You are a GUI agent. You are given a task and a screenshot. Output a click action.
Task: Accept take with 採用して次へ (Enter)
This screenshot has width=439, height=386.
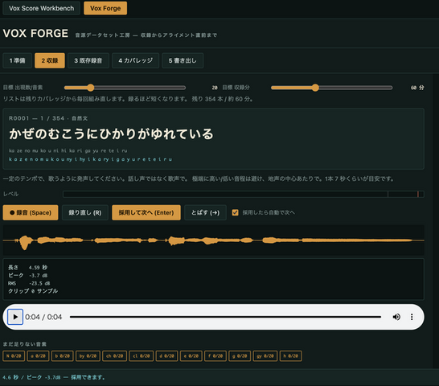pyautogui.click(x=146, y=212)
